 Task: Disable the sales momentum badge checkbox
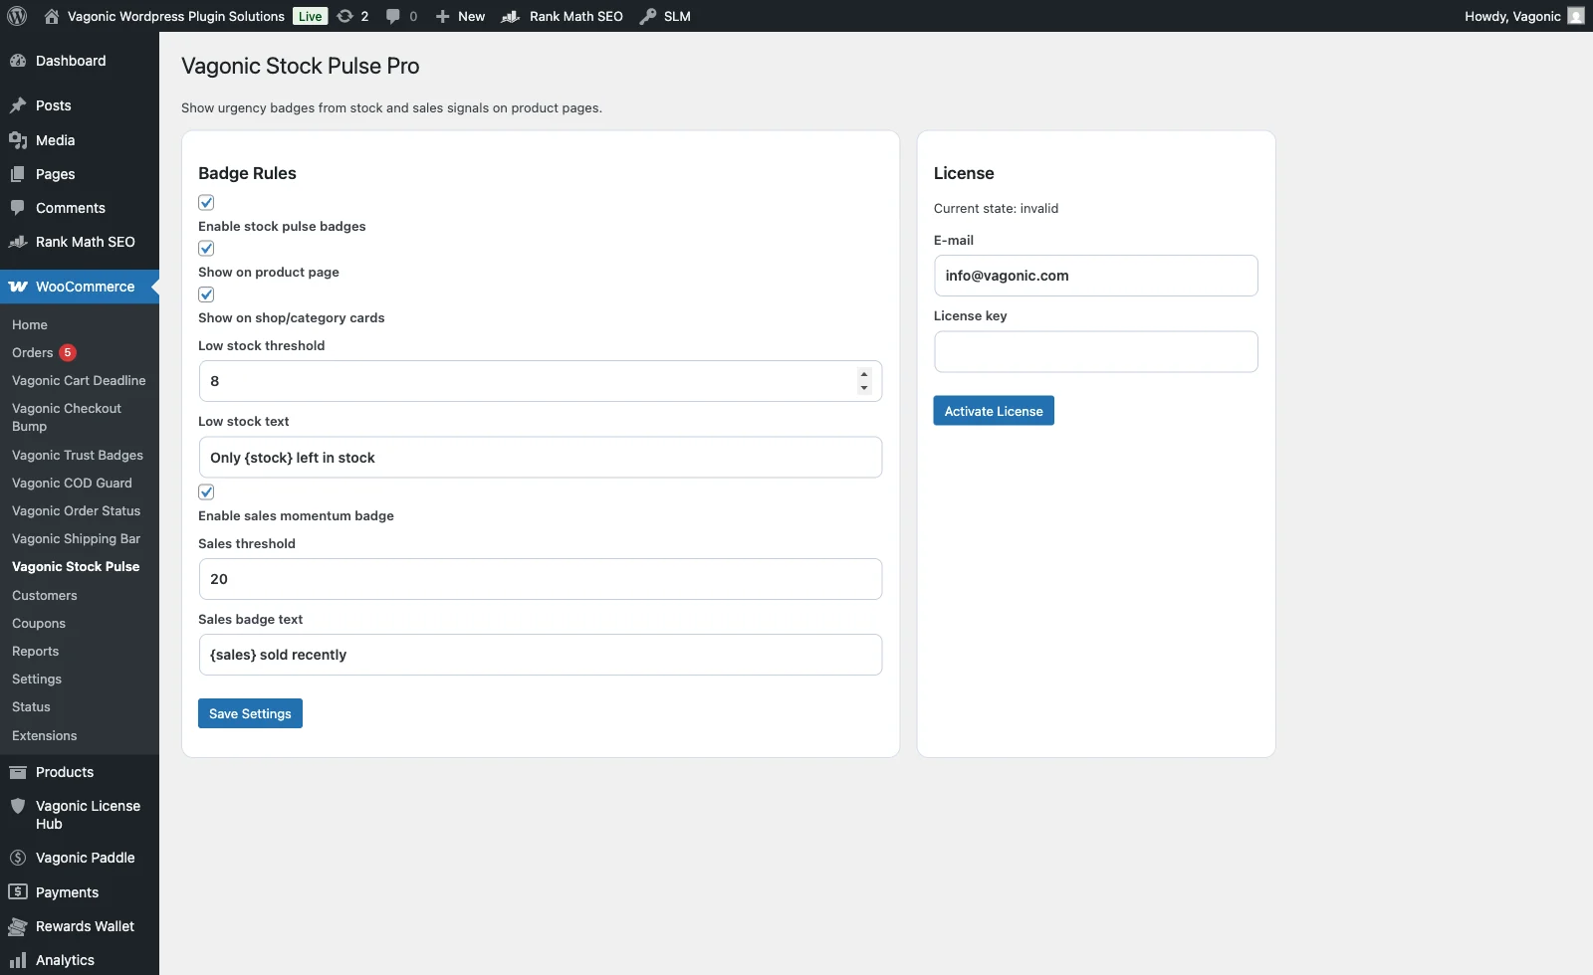click(206, 492)
